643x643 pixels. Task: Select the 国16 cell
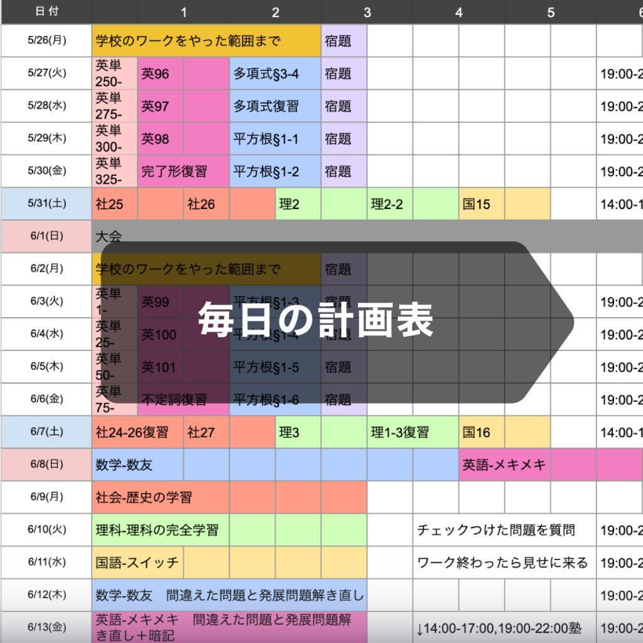(x=482, y=432)
